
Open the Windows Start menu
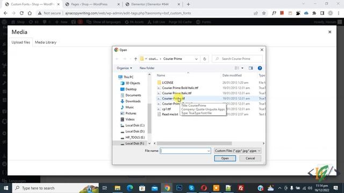tap(6, 188)
